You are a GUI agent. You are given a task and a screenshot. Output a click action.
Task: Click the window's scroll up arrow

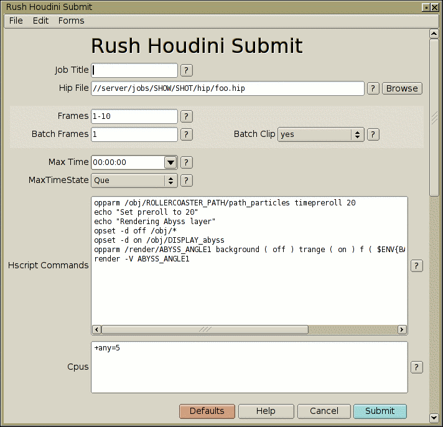point(434,34)
